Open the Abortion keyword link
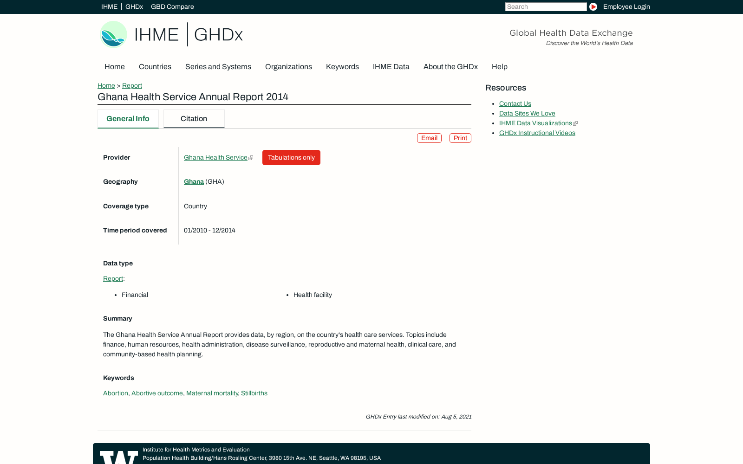This screenshot has width=743, height=464. click(x=116, y=393)
